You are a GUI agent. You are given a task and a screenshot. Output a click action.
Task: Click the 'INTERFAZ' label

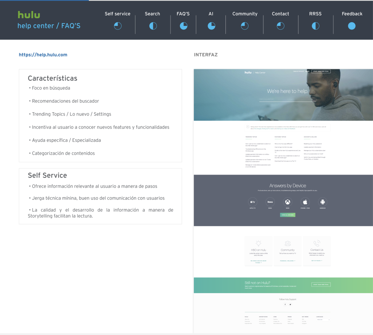(206, 55)
